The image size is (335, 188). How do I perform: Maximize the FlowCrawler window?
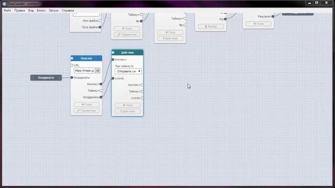pos(317,3)
